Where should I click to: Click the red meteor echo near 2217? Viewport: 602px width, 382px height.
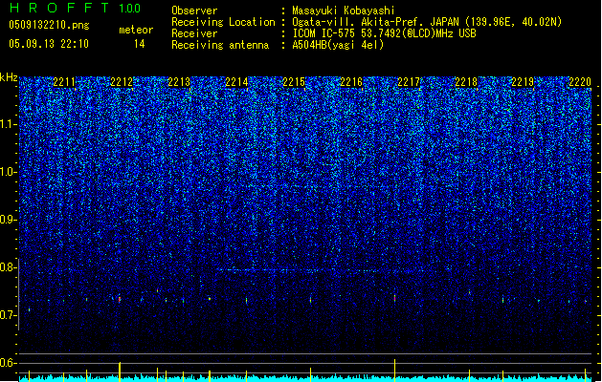pos(394,298)
